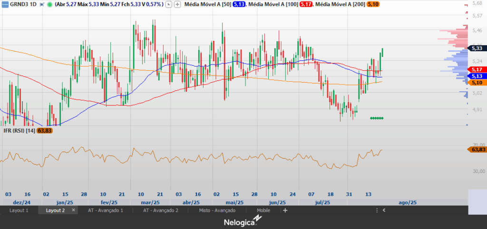
Task: Click the orange 5,10 moving average value badge in header
Action: point(373,5)
